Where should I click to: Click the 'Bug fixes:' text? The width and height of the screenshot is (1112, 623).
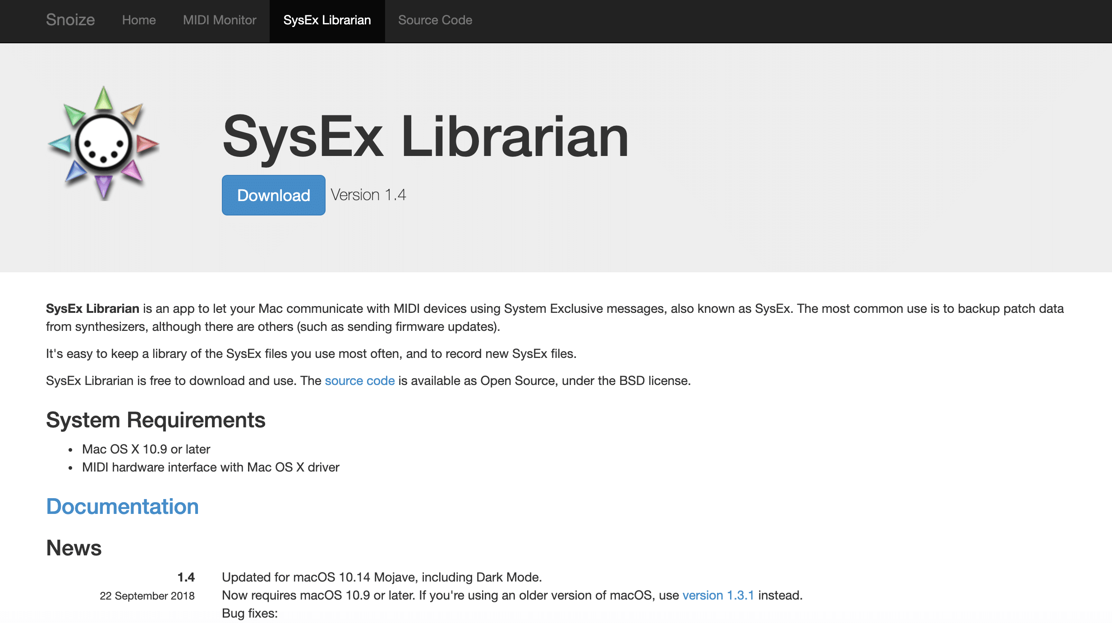tap(250, 614)
